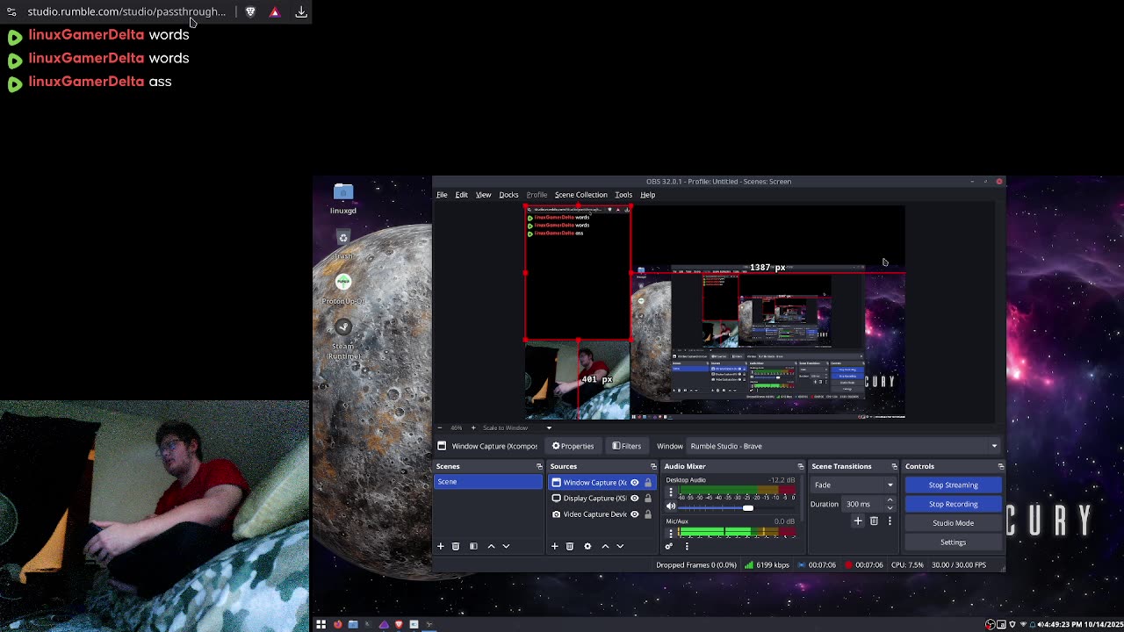Remove the selected scene with trash icon

click(x=456, y=546)
